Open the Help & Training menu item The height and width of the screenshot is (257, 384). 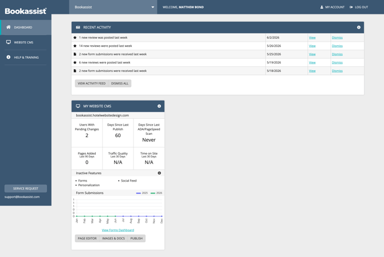coord(26,57)
